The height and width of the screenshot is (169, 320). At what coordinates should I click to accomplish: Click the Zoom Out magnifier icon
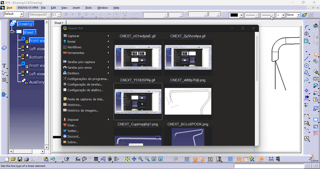[147, 159]
